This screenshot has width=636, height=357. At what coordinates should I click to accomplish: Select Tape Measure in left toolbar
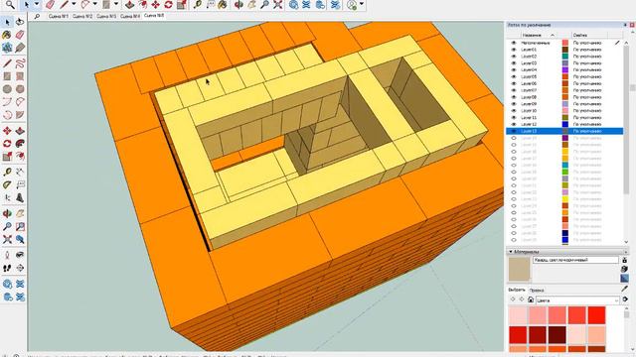[7, 172]
